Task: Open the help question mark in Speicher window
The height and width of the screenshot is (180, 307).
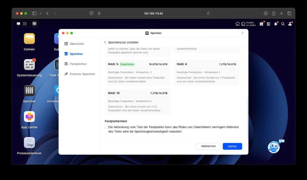Action: pos(243,33)
